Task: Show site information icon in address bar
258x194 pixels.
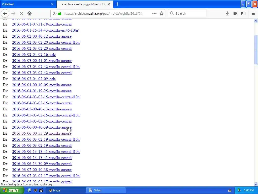Action: tap(55, 14)
